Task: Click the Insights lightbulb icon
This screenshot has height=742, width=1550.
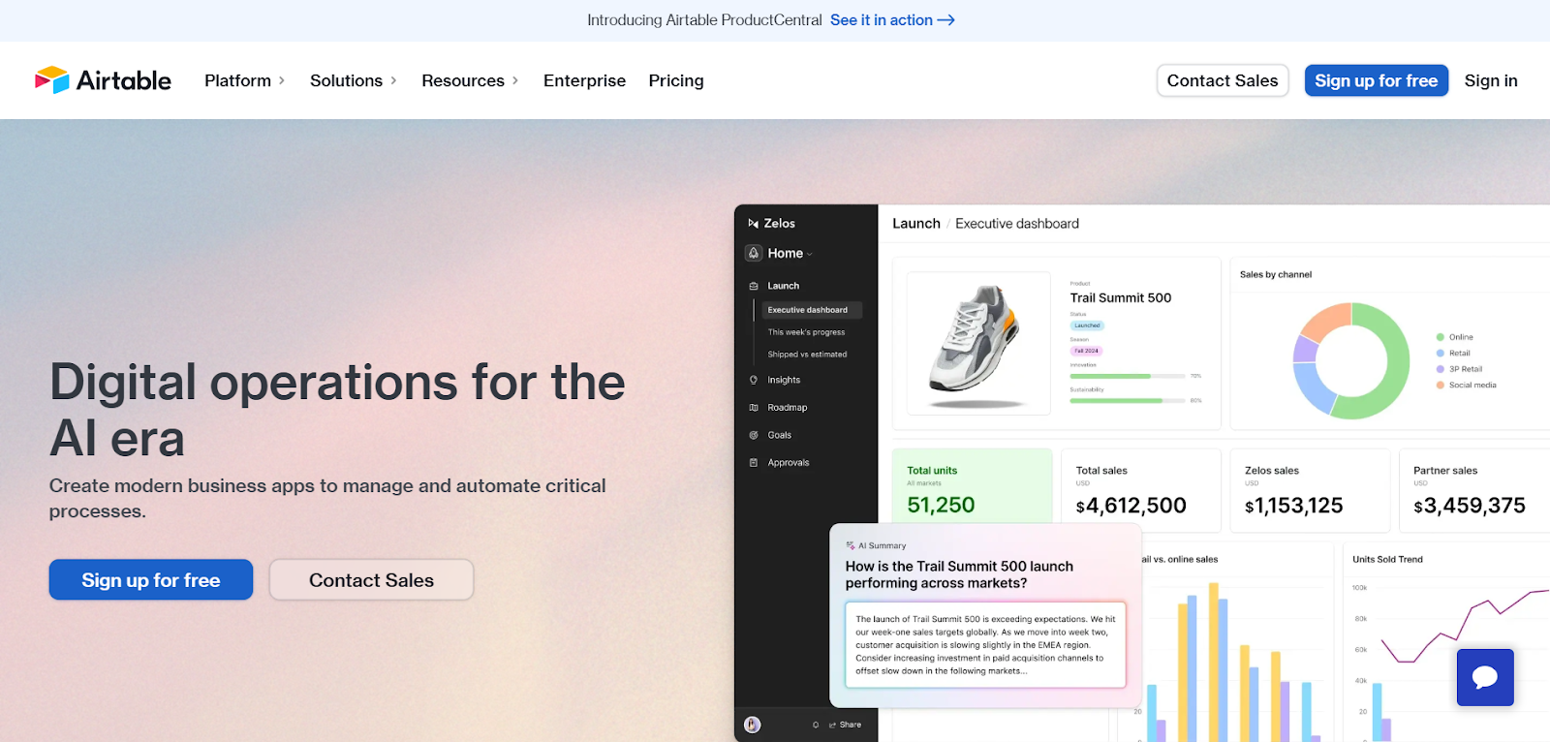Action: point(754,380)
